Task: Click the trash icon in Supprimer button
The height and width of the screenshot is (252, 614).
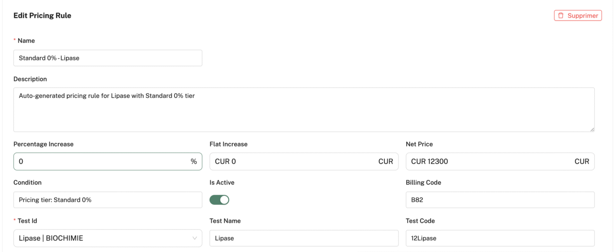Action: [561, 16]
